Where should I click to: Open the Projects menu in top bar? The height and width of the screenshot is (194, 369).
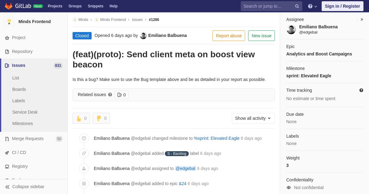pos(55,6)
